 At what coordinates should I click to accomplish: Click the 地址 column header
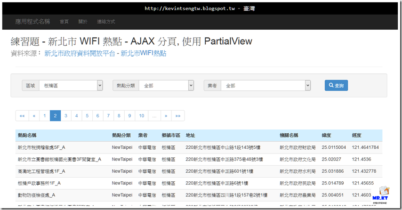click(x=190, y=136)
